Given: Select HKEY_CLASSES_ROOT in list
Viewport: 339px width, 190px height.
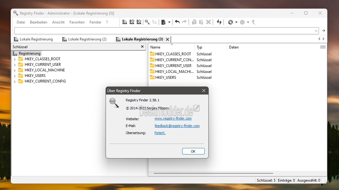Looking at the screenshot, I should (x=170, y=54).
